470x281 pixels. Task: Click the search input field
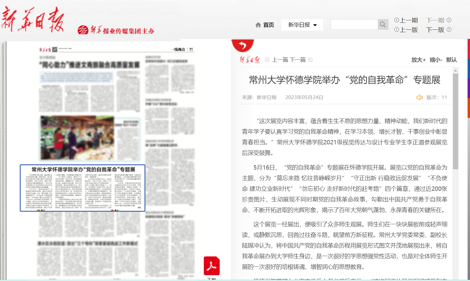click(354, 25)
